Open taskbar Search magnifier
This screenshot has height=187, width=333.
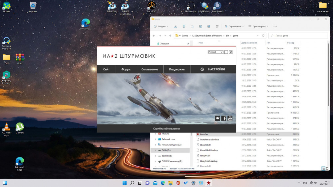coord(132,183)
